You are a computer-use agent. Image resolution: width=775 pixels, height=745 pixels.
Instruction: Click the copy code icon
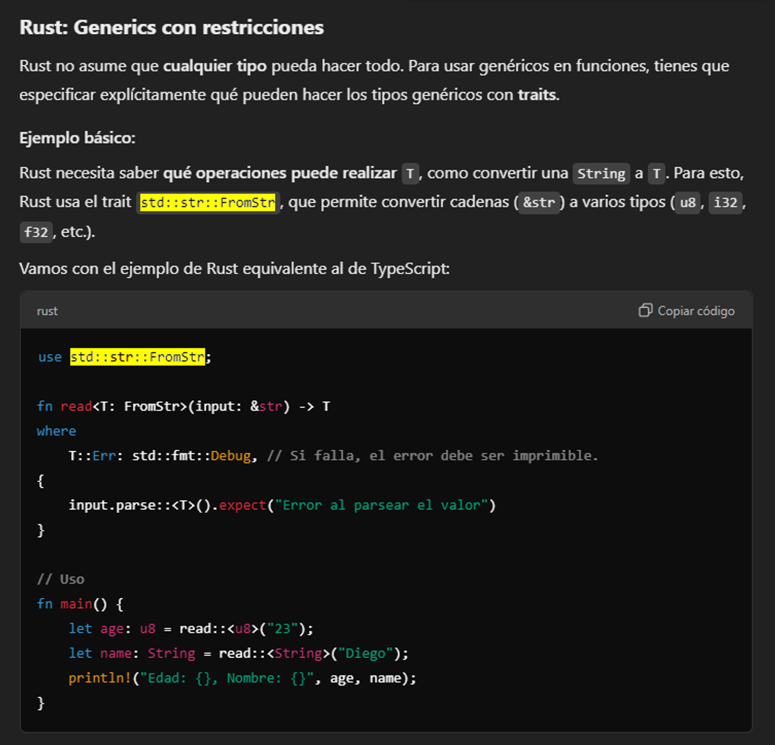645,310
